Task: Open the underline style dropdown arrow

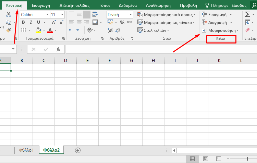Action: tap(44, 22)
